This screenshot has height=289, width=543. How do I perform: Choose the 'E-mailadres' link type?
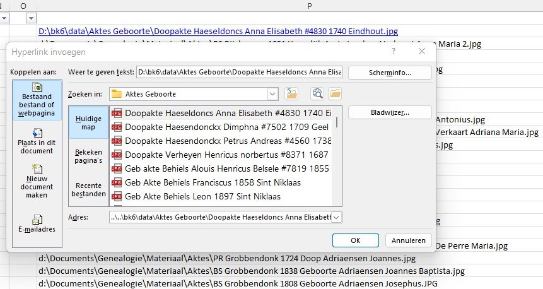click(37, 224)
